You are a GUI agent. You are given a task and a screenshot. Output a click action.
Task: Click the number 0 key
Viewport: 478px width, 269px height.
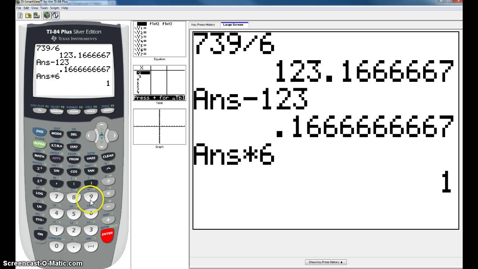tap(56, 246)
